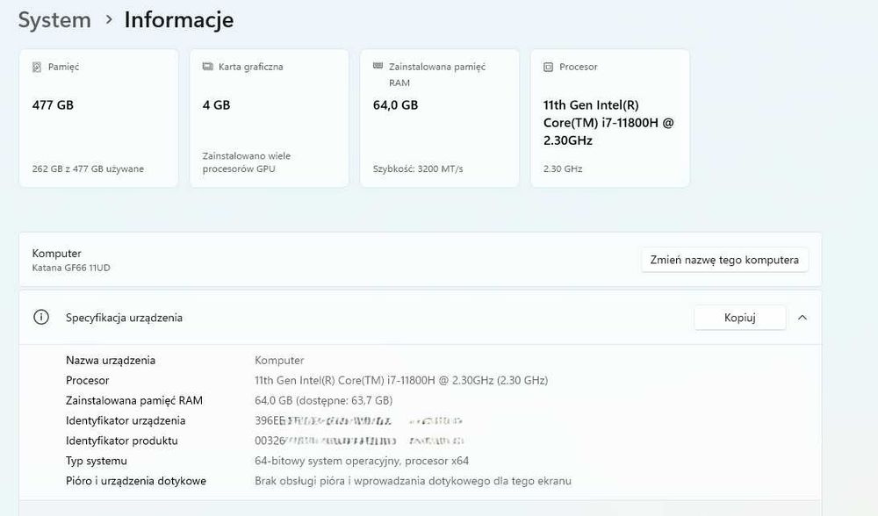878x516 pixels.
Task: Click the 64,0 GB RAM card value
Action: click(x=395, y=105)
